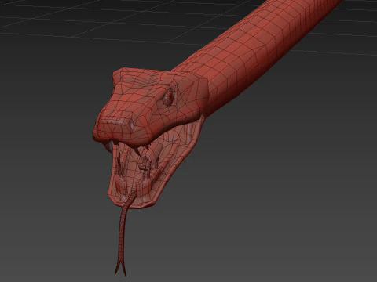Click the upper fang of the snake

click(x=108, y=147)
